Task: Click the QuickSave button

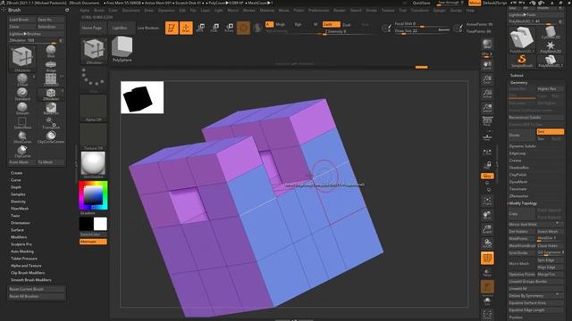Action: [421, 3]
